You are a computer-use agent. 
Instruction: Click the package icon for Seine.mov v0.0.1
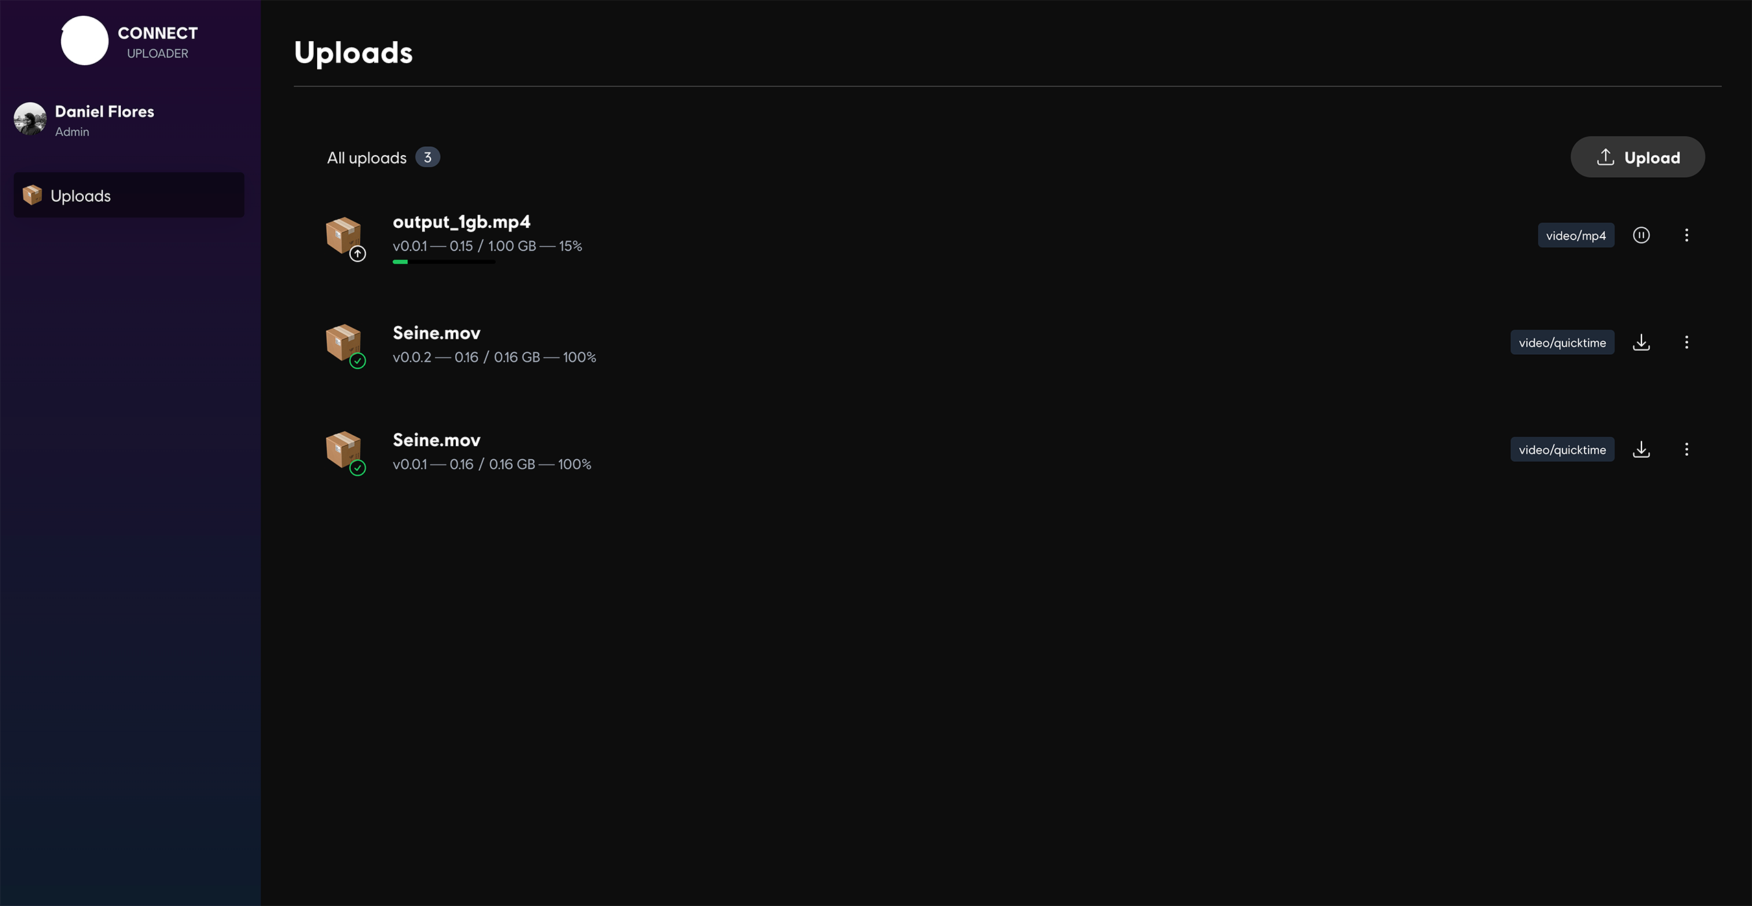click(x=343, y=449)
